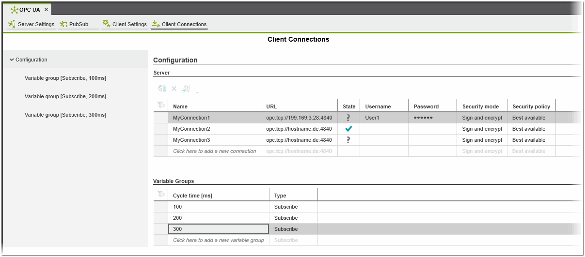
Task: Open Security mode dropdown for MyConnection2
Action: click(x=482, y=129)
